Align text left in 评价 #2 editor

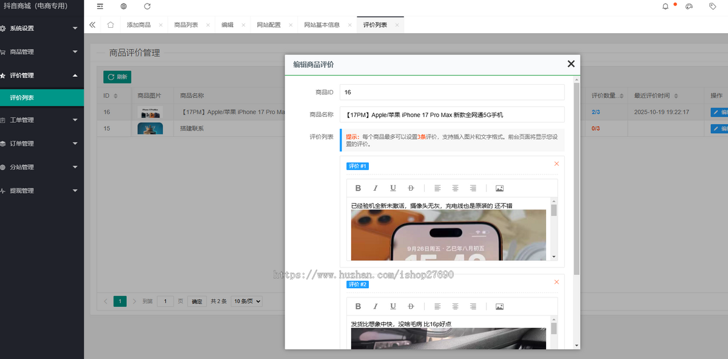pos(437,306)
